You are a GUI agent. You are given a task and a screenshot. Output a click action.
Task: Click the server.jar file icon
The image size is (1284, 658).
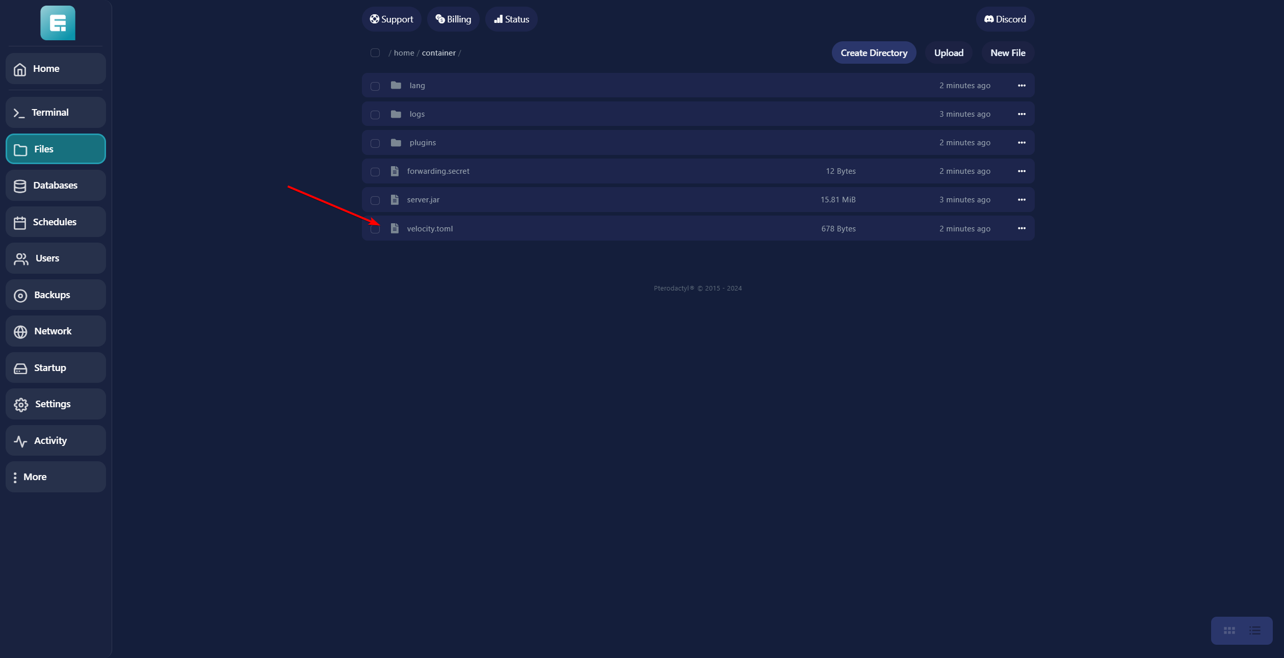(x=395, y=200)
